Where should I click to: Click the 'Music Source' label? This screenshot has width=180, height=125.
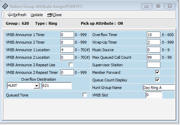point(103,50)
